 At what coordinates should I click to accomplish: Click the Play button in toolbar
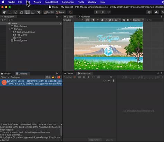[97, 12]
